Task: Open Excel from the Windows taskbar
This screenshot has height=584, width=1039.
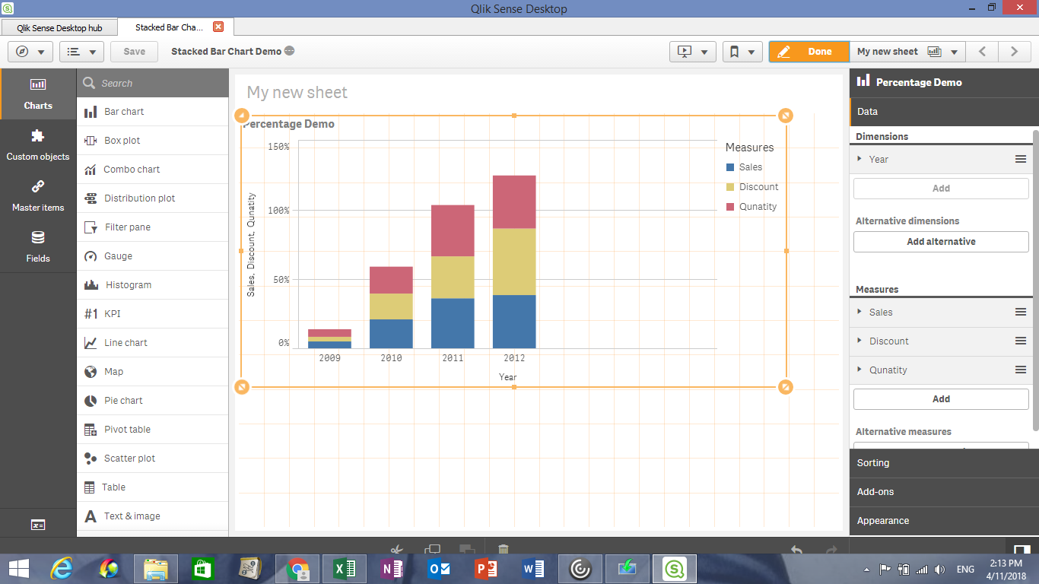Action: pyautogui.click(x=345, y=569)
